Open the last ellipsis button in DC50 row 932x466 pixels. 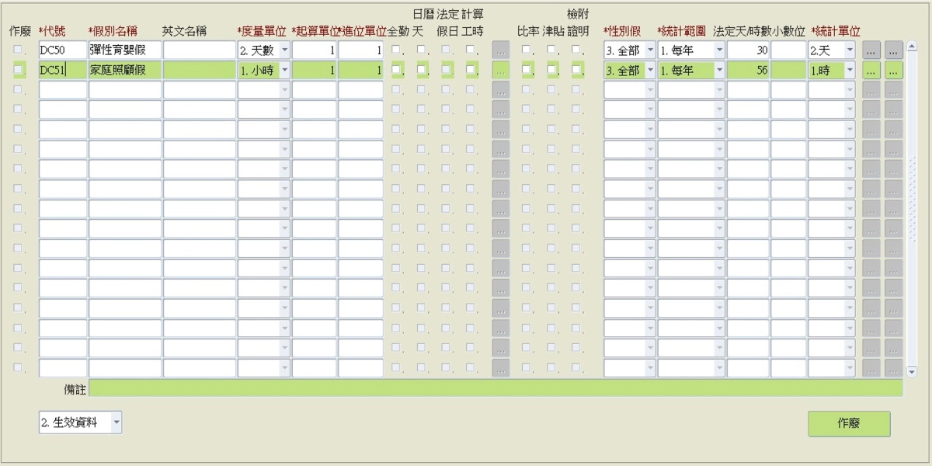pos(894,50)
